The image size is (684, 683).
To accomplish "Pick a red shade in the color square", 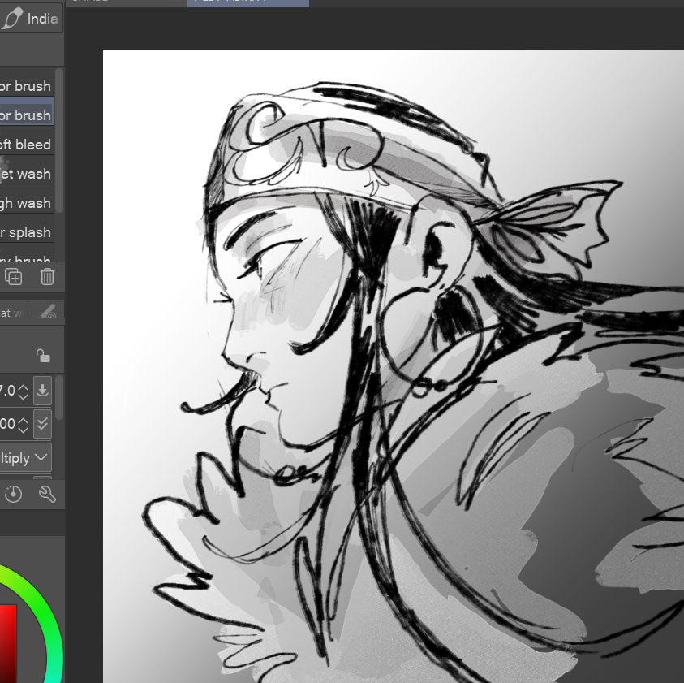I will click(x=8, y=644).
